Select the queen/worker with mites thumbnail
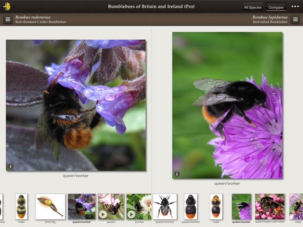303x227 pixels. pos(270,207)
